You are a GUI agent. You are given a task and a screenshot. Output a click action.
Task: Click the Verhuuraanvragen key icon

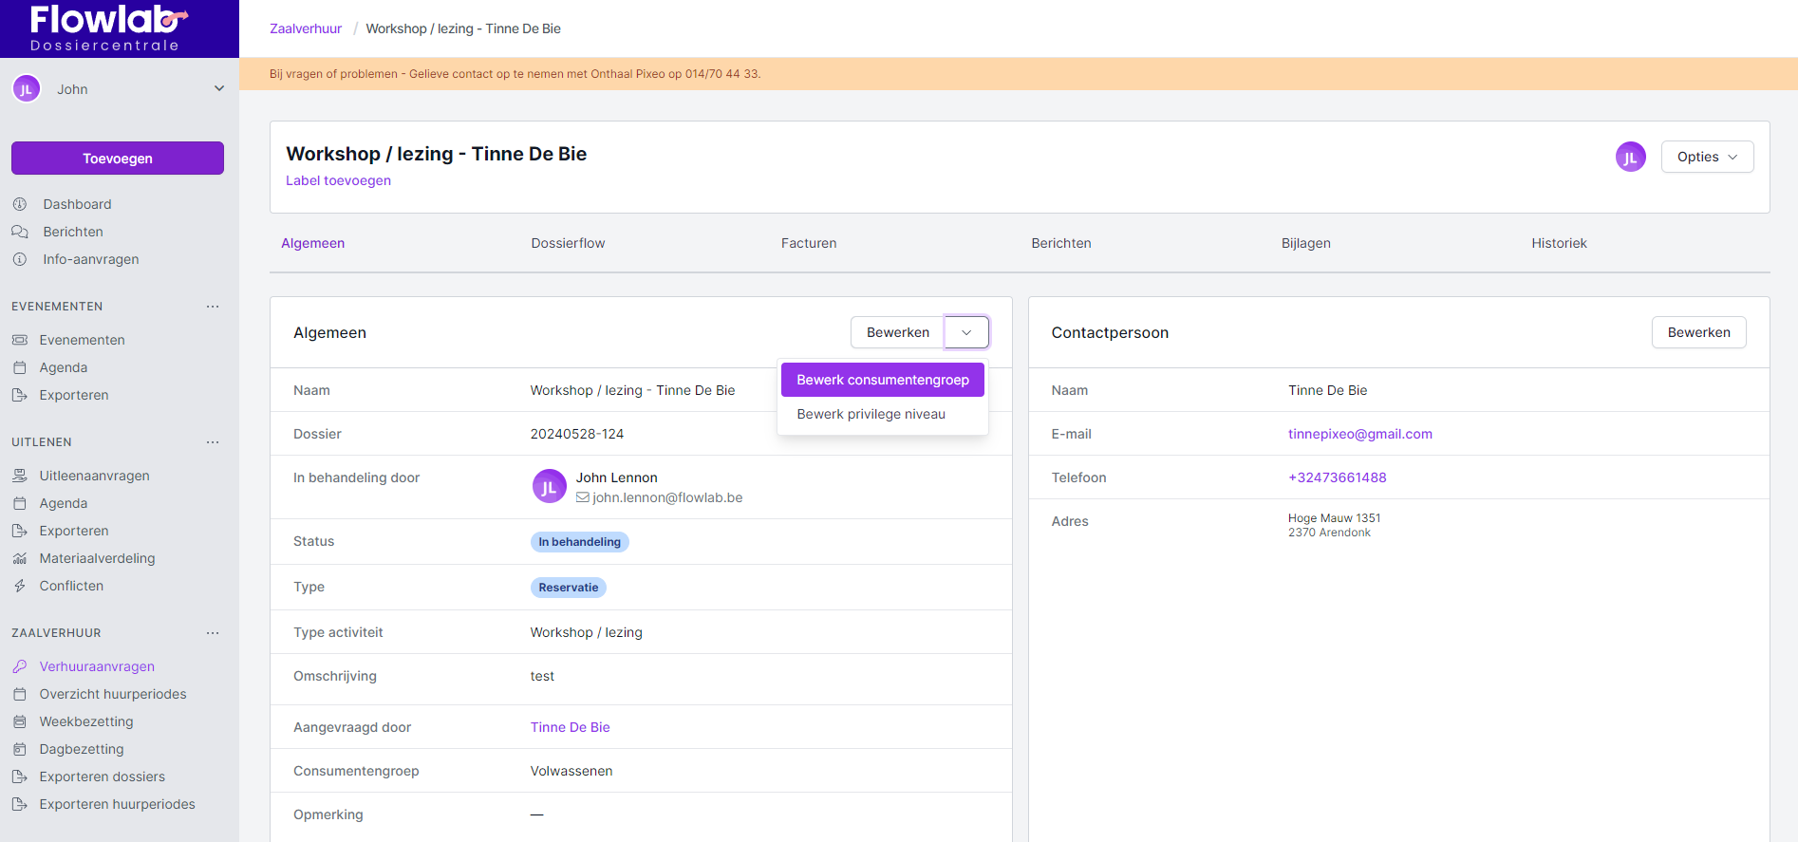click(x=20, y=666)
